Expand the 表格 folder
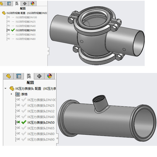The height and width of the screenshot is (157, 157). click(12, 94)
